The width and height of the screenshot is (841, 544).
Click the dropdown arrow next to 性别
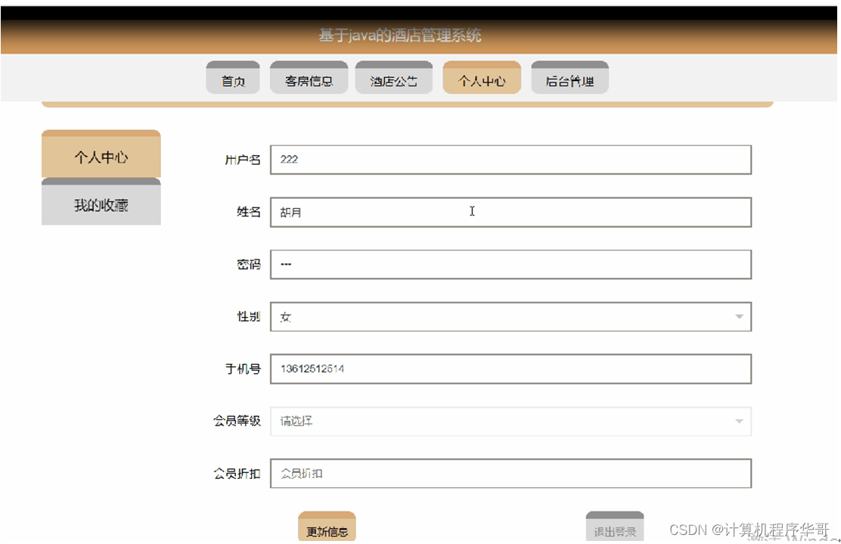point(740,316)
